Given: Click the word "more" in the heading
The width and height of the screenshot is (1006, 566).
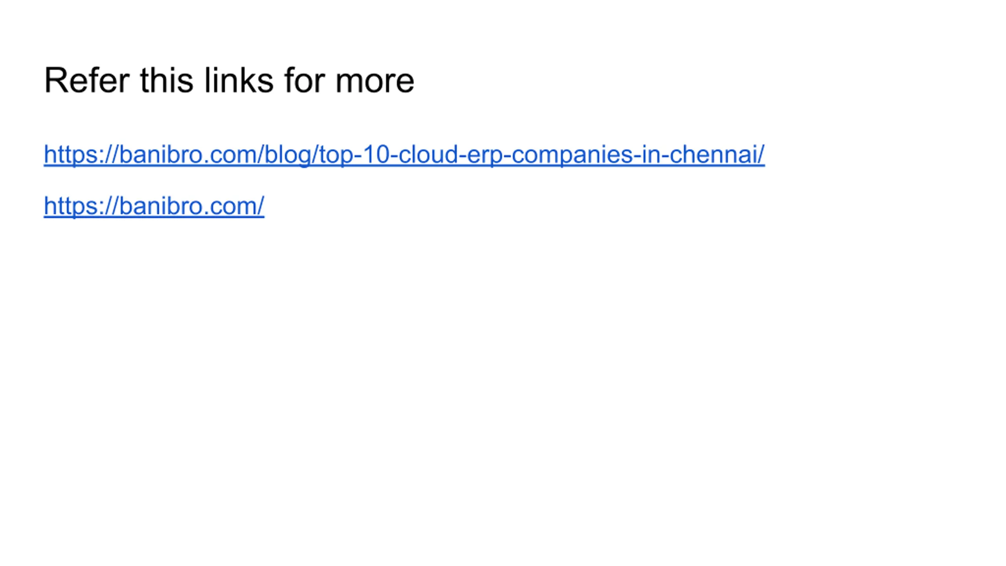Looking at the screenshot, I should [x=374, y=81].
